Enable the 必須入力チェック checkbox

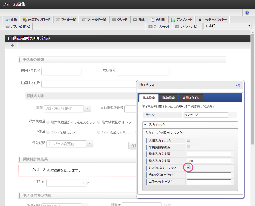188,140
